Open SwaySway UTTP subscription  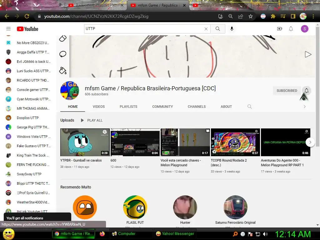28,174
